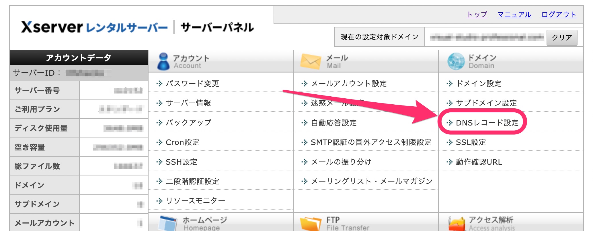The height and width of the screenshot is (231, 593).
Task: Open Cron設定
Action: [x=182, y=142]
